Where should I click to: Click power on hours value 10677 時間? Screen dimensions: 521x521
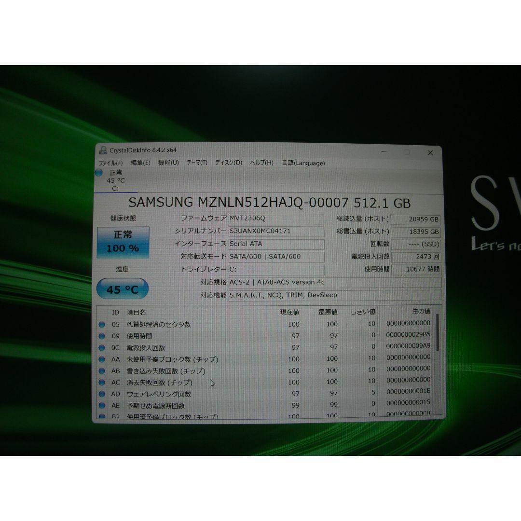(x=416, y=269)
